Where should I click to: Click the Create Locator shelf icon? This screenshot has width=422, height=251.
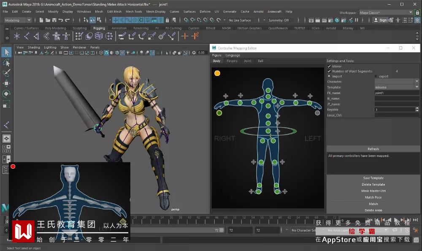17,36
